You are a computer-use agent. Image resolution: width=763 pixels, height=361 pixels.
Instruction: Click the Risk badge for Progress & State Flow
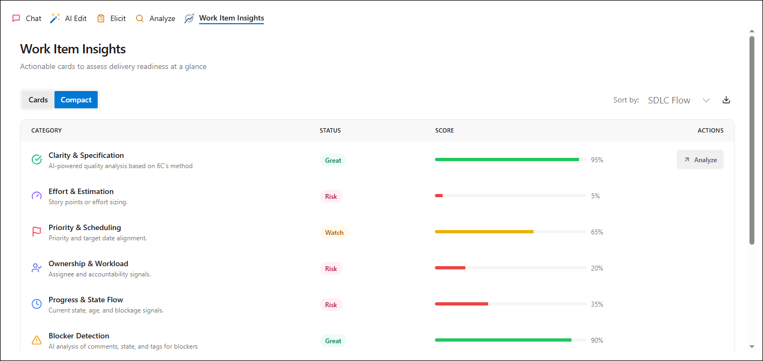pyautogui.click(x=331, y=304)
